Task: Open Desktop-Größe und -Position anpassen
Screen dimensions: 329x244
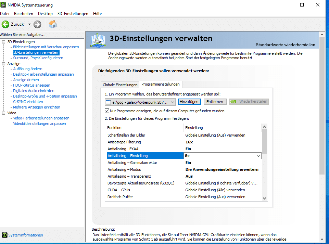Action: click(45, 96)
